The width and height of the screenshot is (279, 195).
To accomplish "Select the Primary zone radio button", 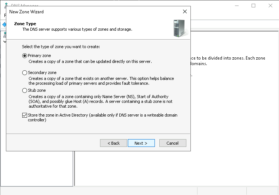I will (25, 56).
